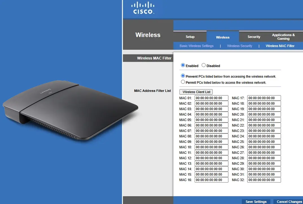Focus the MAC 05 address field

click(x=211, y=120)
